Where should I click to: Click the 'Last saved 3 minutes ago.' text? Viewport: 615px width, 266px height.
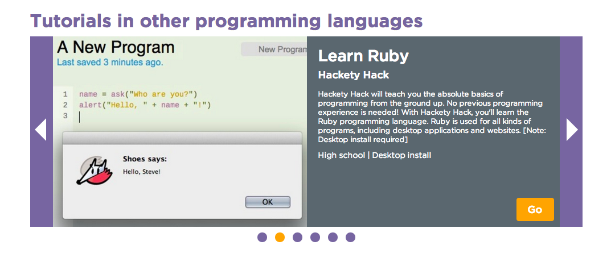110,63
